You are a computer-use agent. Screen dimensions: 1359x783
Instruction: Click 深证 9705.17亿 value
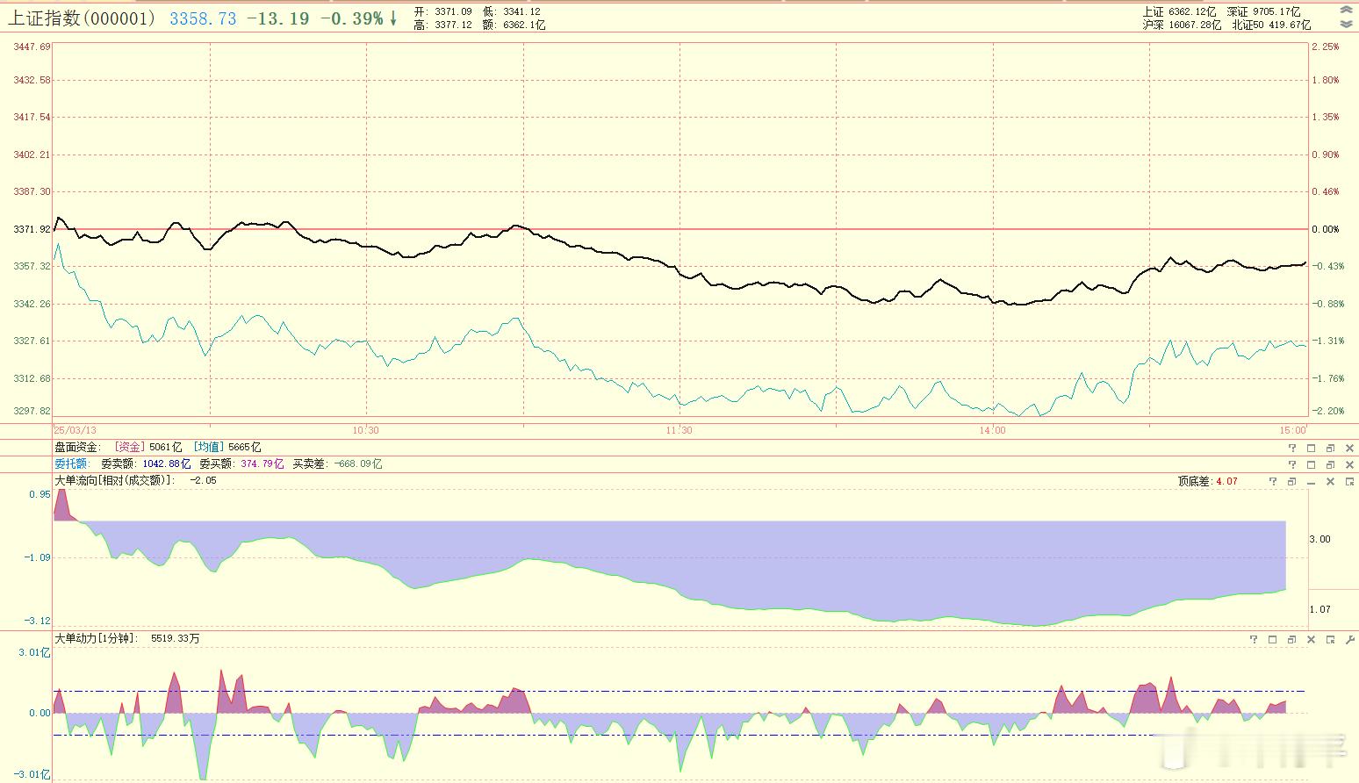click(1263, 11)
